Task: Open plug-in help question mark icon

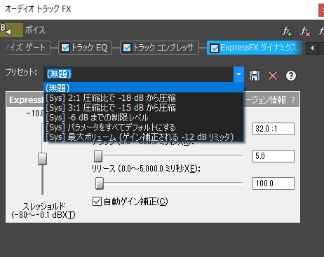Action: 291,76
